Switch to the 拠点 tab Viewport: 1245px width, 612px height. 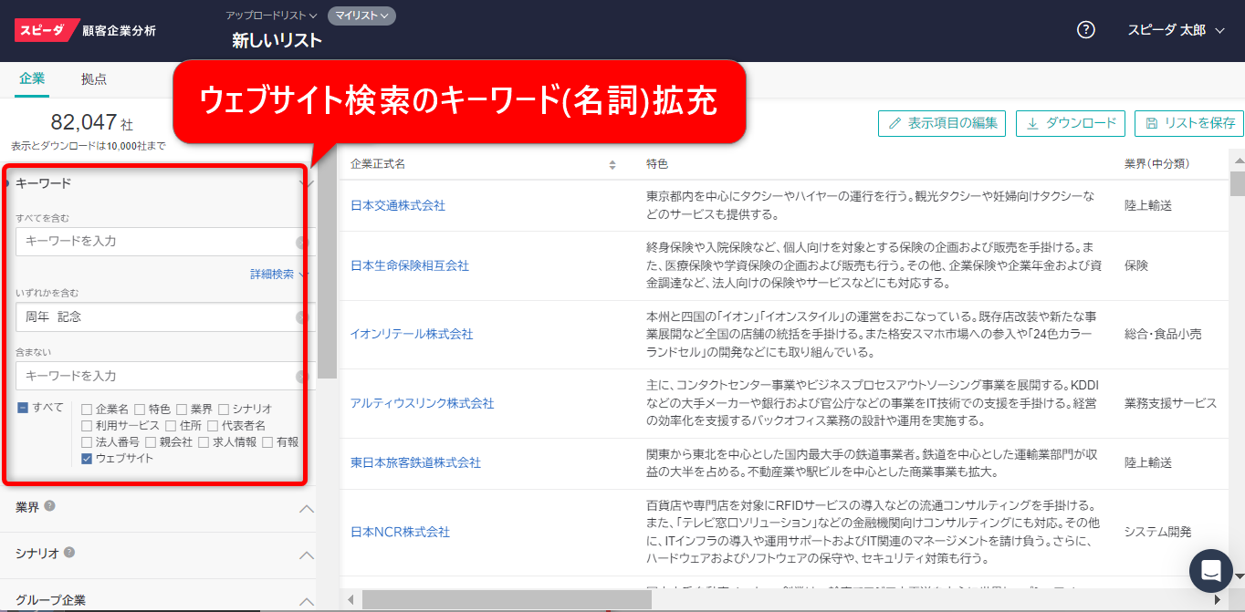point(94,79)
